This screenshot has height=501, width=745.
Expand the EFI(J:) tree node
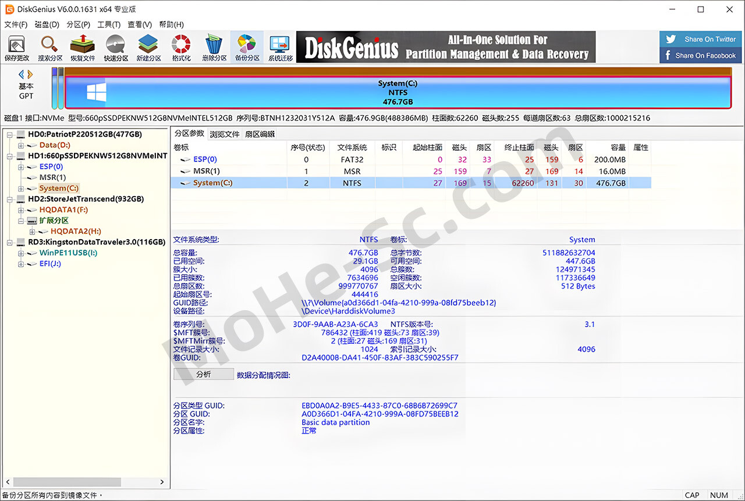[x=21, y=264]
